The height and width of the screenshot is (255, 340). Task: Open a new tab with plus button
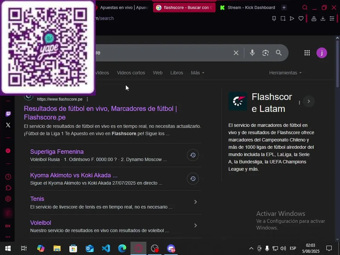(x=284, y=7)
